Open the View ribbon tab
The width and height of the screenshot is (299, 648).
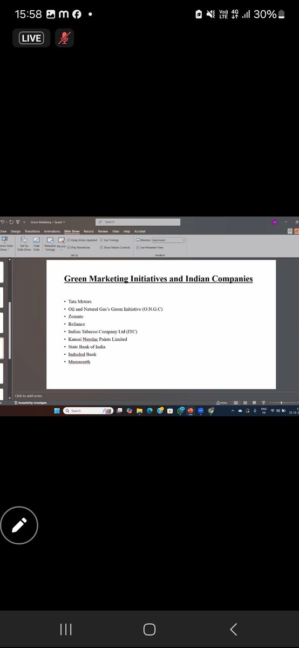click(115, 231)
